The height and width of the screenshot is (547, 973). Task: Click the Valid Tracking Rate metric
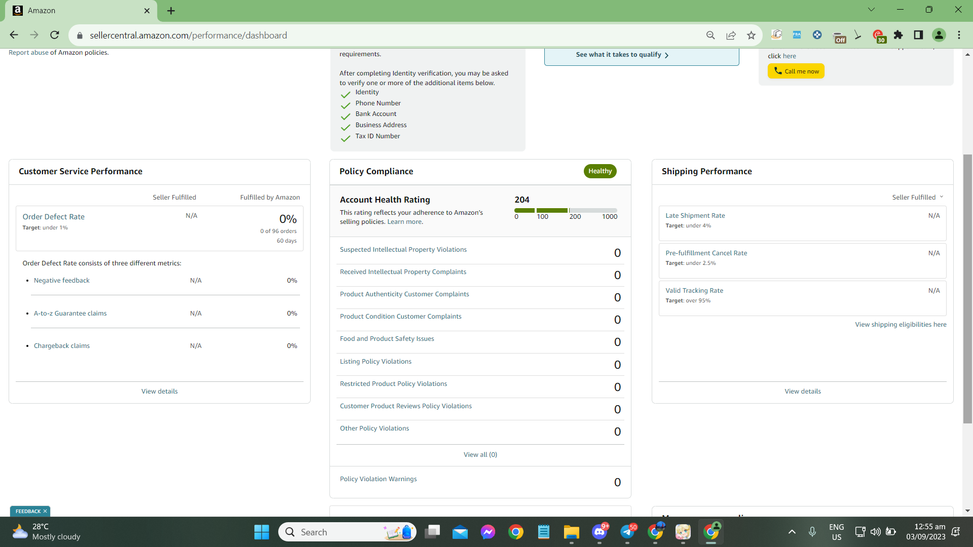pos(694,291)
